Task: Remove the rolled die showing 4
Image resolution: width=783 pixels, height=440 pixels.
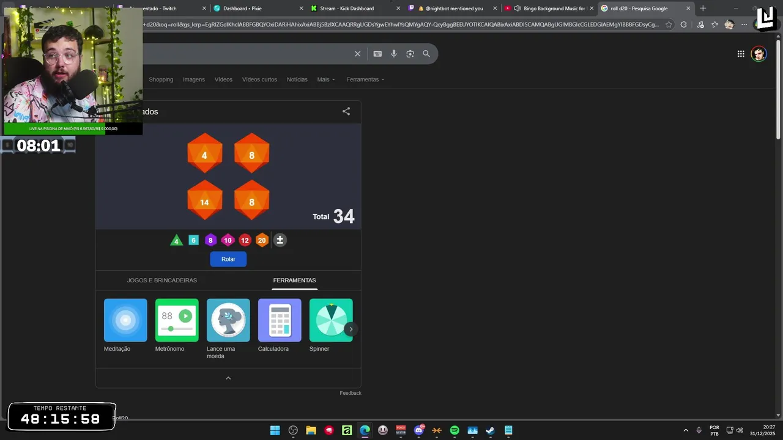Action: pos(204,153)
